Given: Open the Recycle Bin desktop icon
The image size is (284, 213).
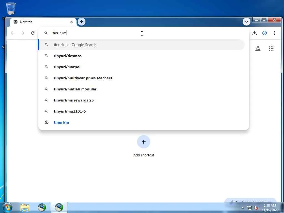Looking at the screenshot, I should point(11,9).
